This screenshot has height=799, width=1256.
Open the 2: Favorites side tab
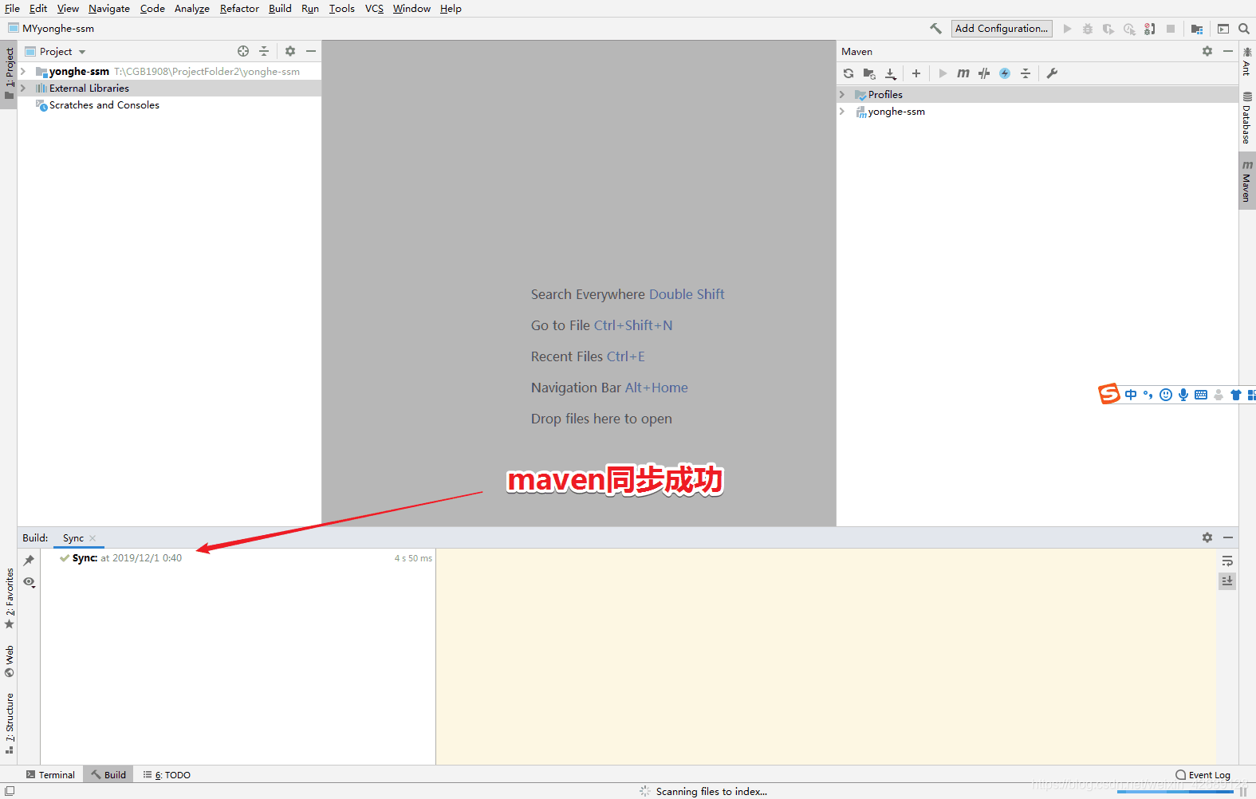[x=9, y=597]
